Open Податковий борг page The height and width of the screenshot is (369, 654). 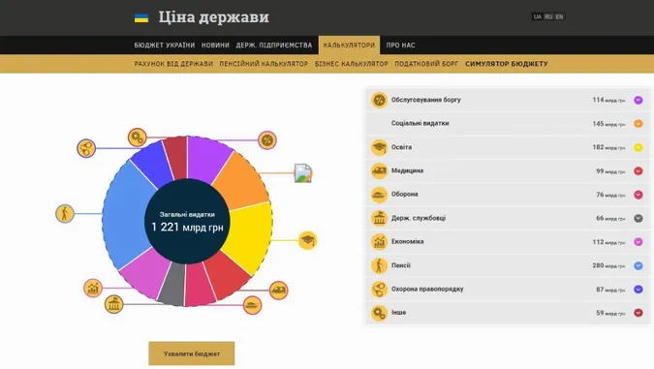tap(426, 64)
